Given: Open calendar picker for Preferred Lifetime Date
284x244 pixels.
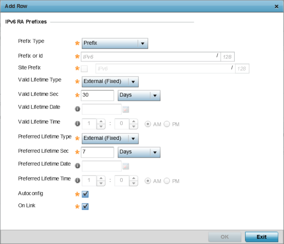Looking at the screenshot, I should coord(126,166).
